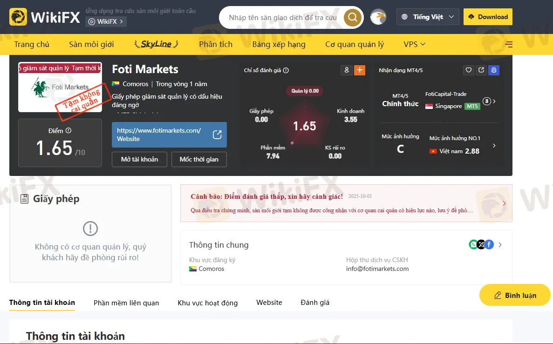Image resolution: width=553 pixels, height=344 pixels.
Task: Expand the FotiCapital-Trade server row arrow
Action: (x=494, y=101)
